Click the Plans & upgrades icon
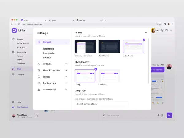The width and height of the screenshot is (184, 138). (39, 70)
